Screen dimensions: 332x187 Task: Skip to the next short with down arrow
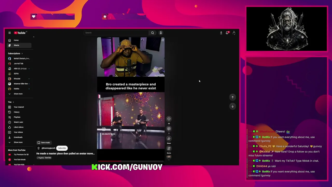point(233,106)
